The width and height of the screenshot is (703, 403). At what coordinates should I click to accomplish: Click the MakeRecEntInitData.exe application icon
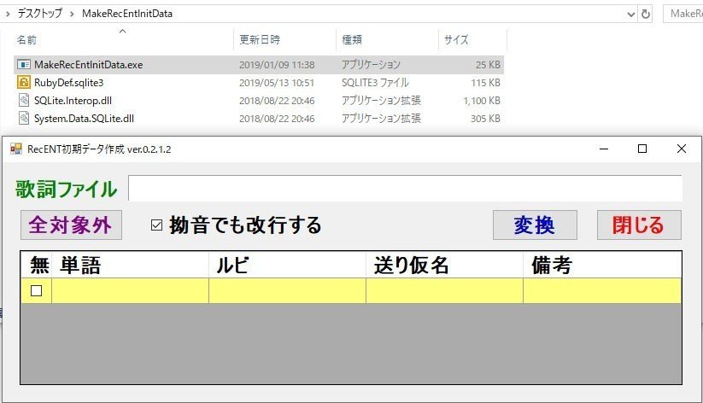coord(24,65)
